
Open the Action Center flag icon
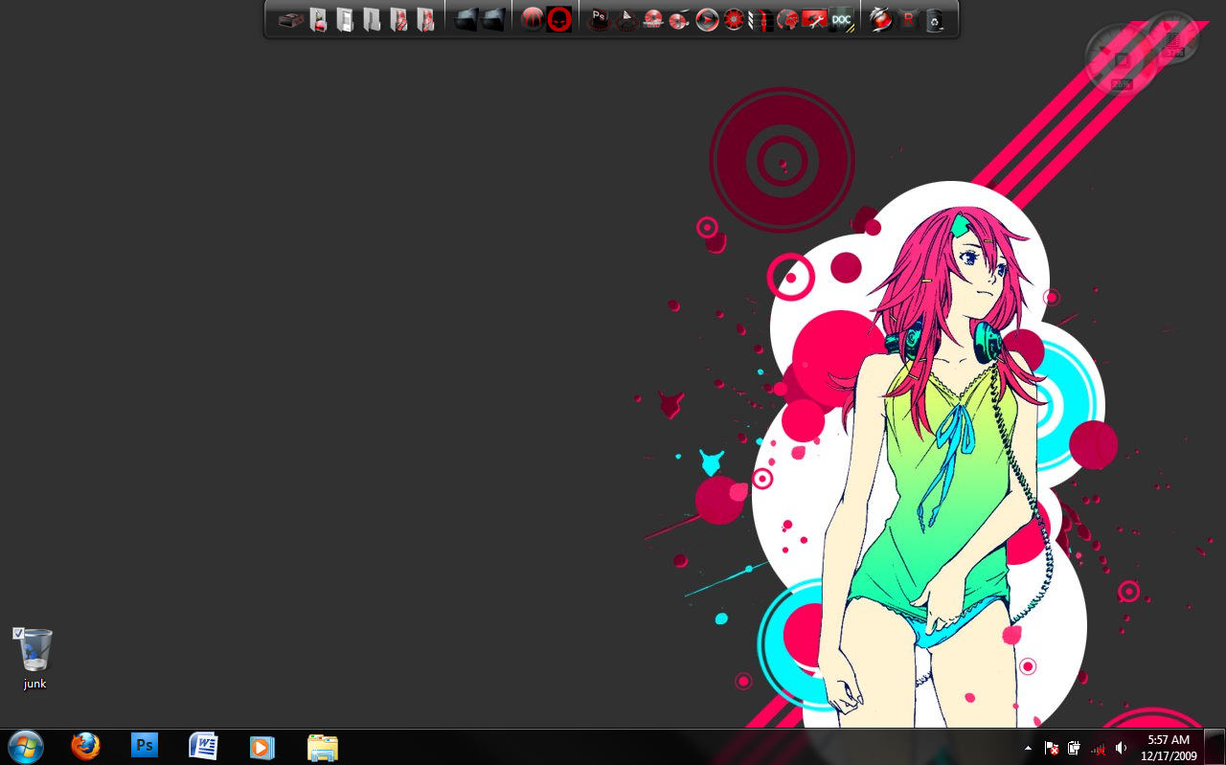point(1052,748)
